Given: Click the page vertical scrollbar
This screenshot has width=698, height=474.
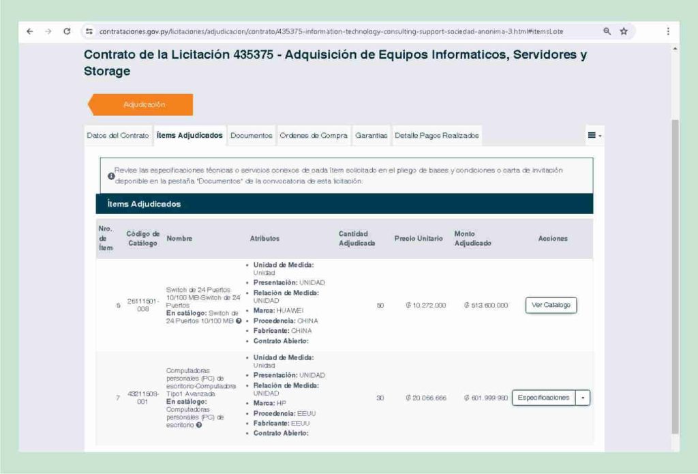Looking at the screenshot, I should [x=676, y=276].
